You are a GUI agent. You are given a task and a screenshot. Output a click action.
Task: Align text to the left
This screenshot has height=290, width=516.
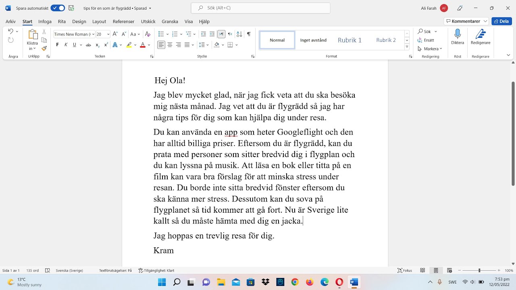(161, 45)
